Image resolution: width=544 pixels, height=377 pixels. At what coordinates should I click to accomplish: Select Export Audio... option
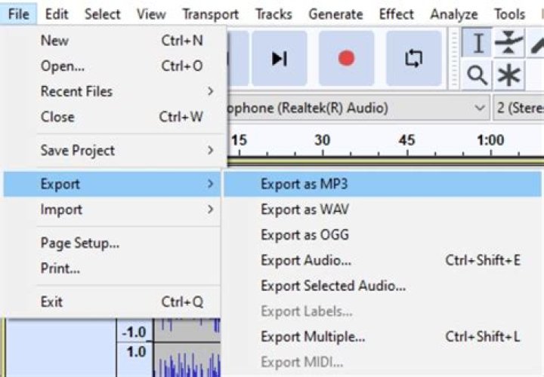coord(382,260)
